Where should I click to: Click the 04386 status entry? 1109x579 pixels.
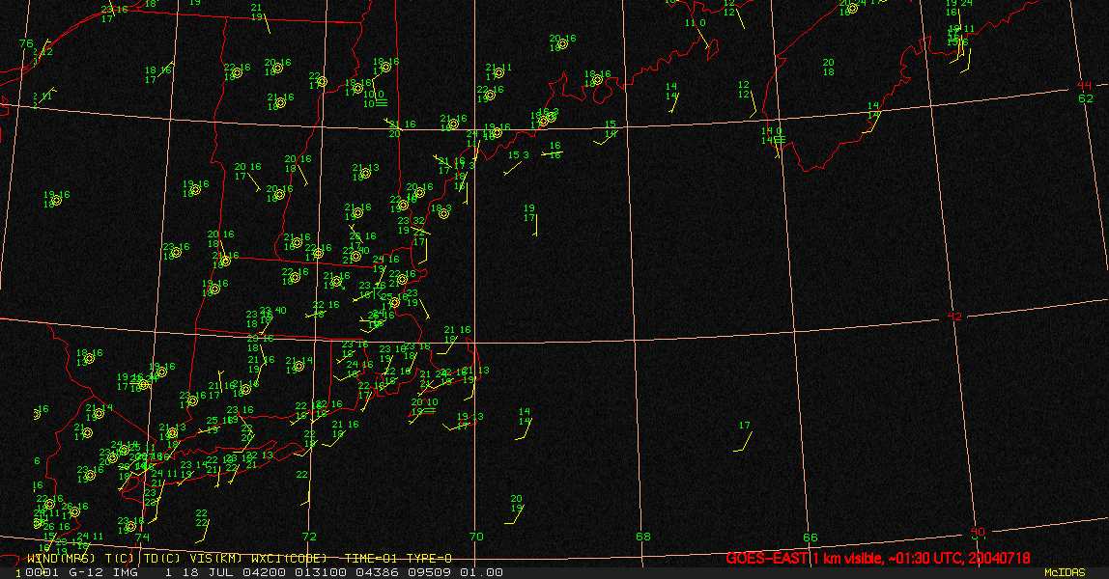377,572
